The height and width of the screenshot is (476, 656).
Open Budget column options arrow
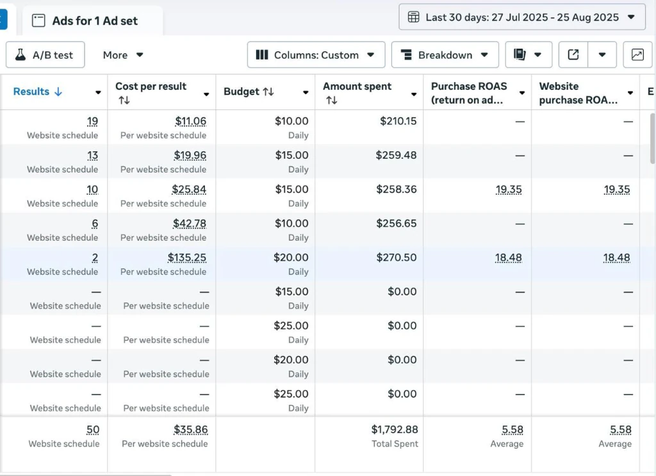[306, 92]
